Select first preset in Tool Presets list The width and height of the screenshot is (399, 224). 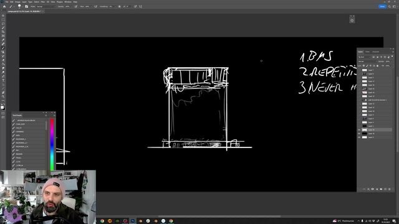tap(29, 120)
